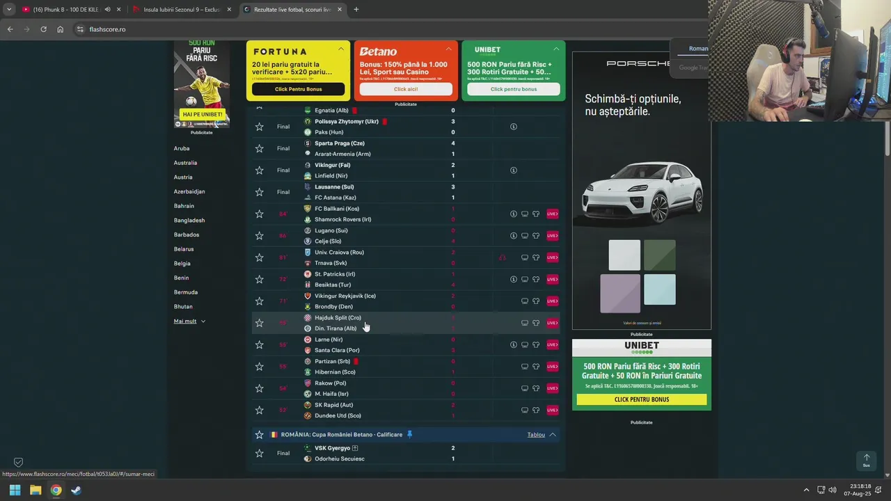Select white color swatch in Porsche ad
The image size is (891, 501).
click(624, 255)
